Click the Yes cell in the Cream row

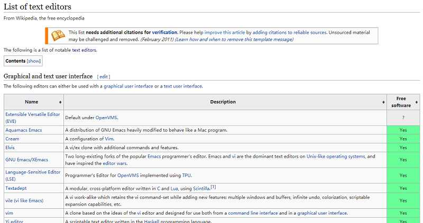[x=403, y=139]
